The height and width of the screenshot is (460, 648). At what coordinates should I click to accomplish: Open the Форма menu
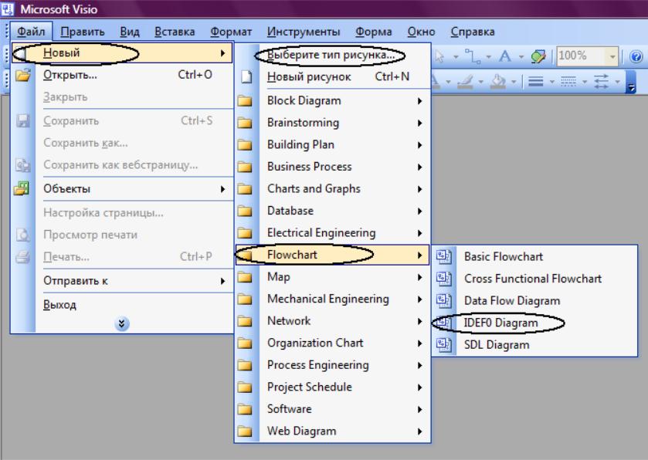click(374, 32)
